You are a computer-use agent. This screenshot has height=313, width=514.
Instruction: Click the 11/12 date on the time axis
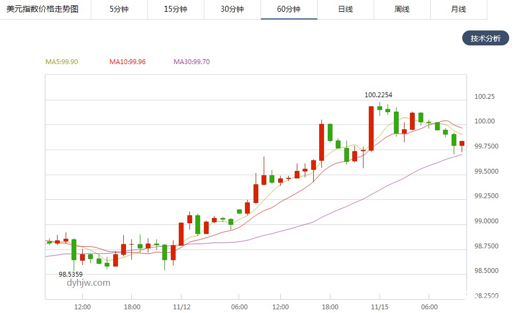click(182, 307)
